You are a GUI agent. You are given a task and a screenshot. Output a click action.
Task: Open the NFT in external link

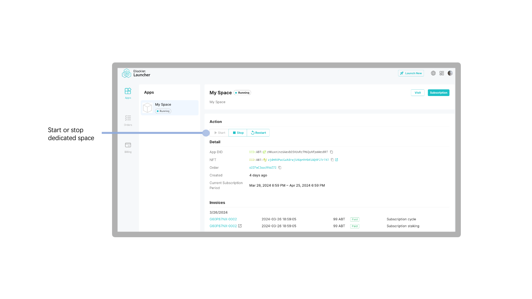336,160
